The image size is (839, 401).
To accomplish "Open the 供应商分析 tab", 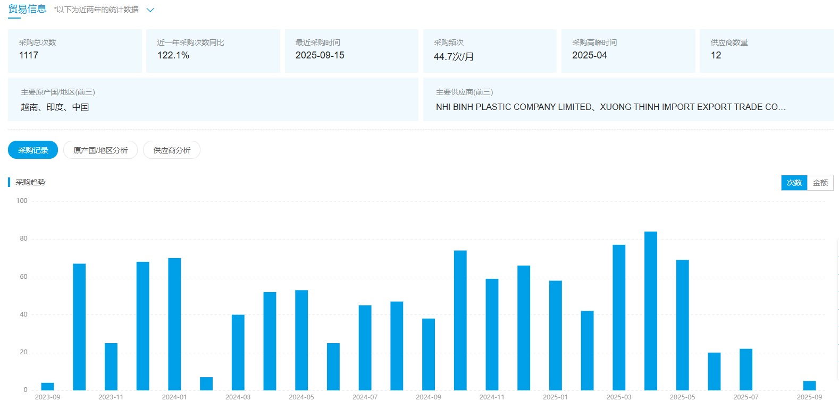I will (x=172, y=150).
